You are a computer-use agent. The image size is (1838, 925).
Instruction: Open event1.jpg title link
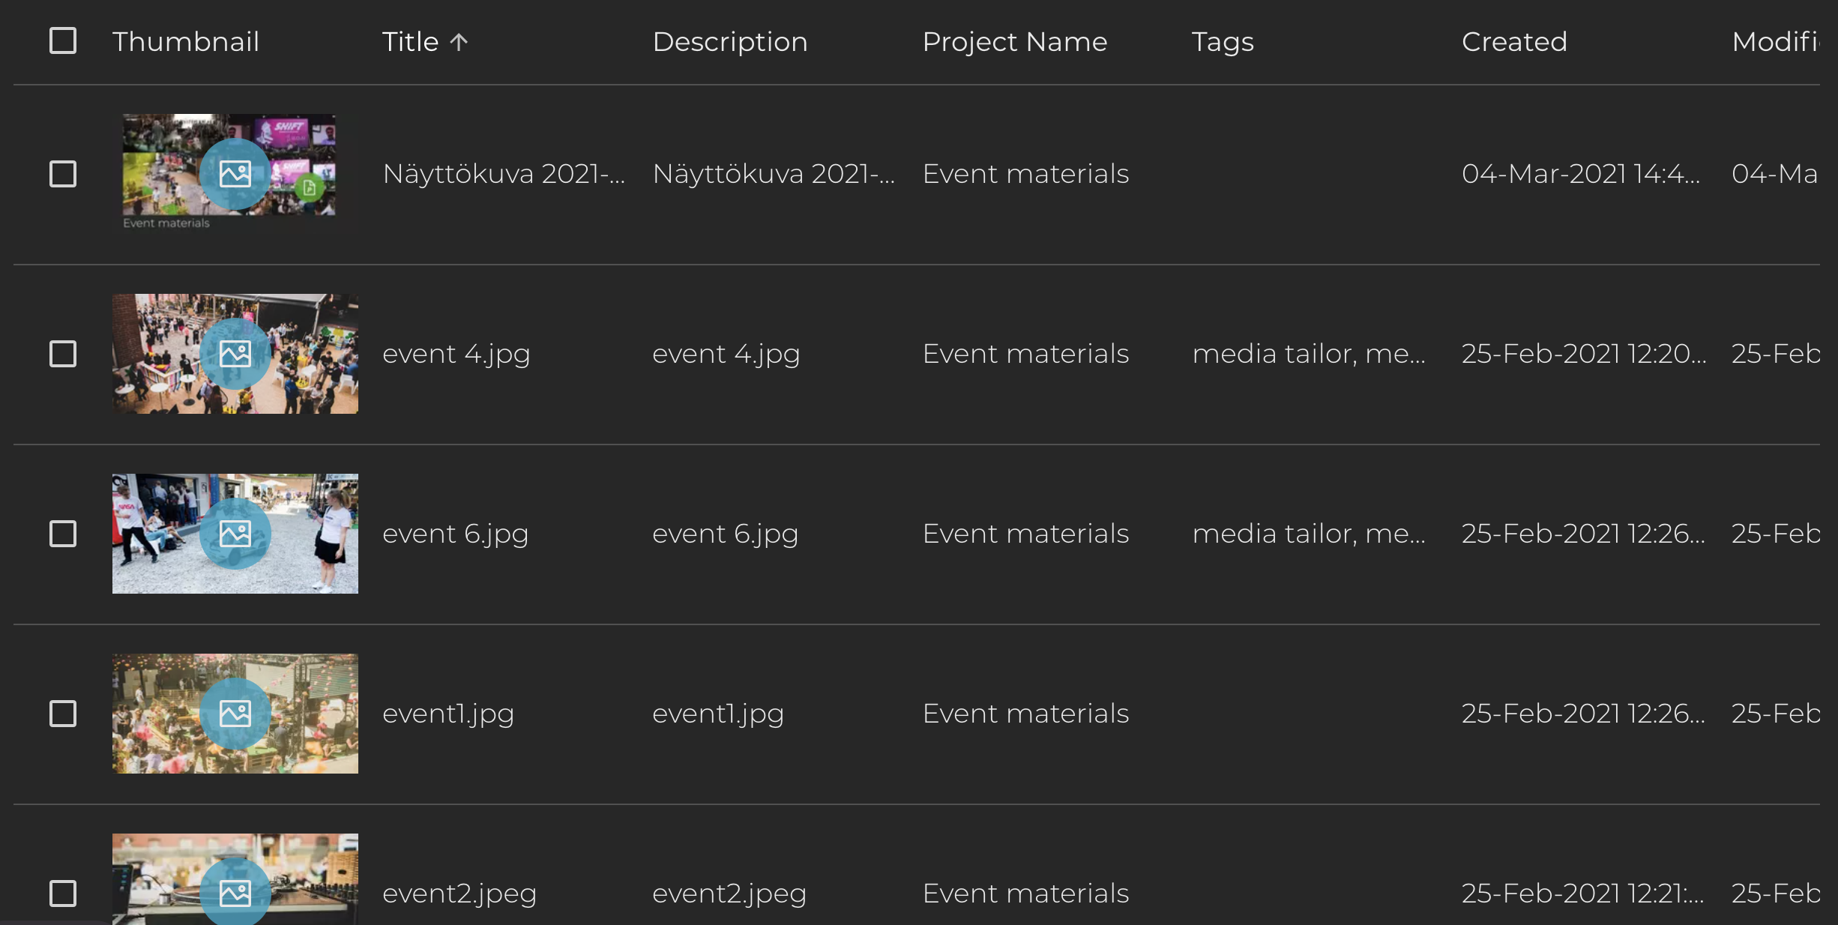tap(448, 714)
